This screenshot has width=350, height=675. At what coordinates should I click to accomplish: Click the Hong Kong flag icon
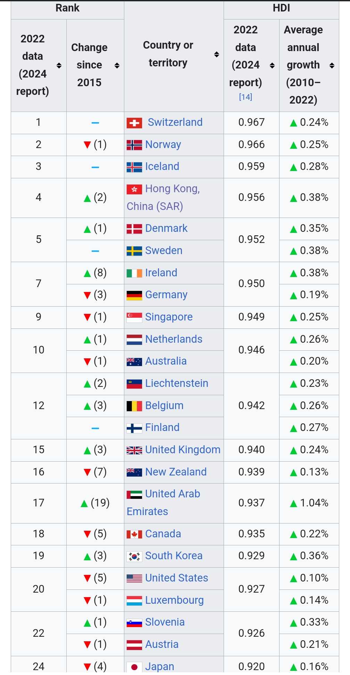click(134, 189)
